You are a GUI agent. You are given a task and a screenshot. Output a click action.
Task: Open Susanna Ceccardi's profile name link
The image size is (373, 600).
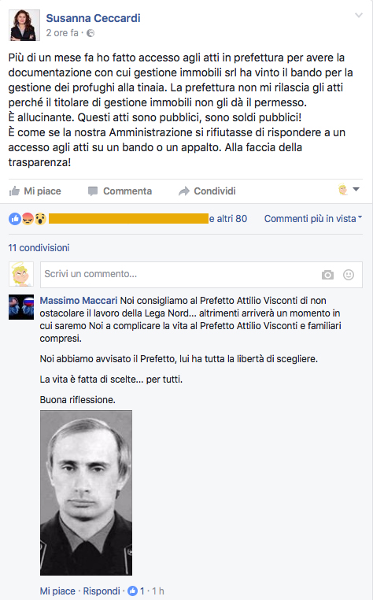coord(93,18)
